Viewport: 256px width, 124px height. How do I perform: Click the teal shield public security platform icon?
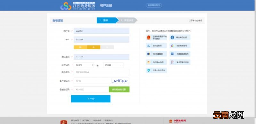[148, 70]
